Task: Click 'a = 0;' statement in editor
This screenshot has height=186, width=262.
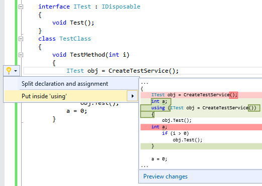Action: [x=77, y=111]
